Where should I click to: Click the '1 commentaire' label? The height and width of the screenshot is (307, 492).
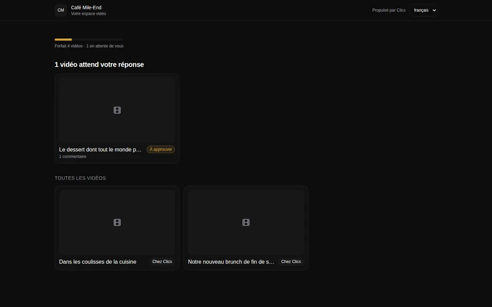(72, 157)
